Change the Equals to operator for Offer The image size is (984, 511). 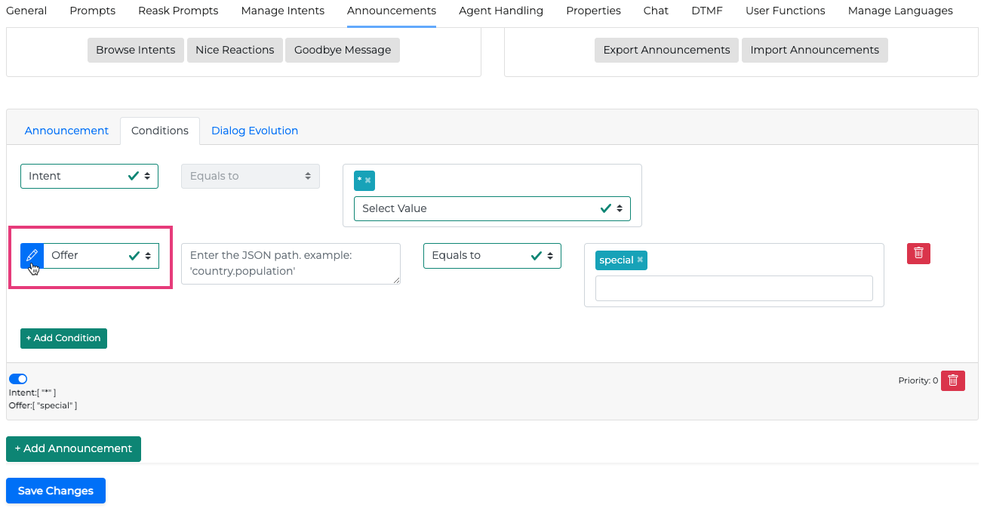(492, 256)
